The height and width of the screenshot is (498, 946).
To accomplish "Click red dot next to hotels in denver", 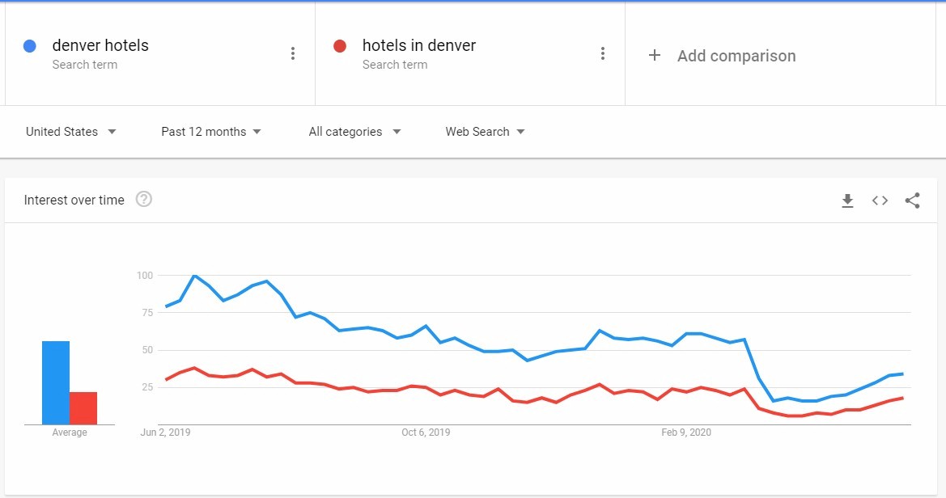I will pyautogui.click(x=340, y=46).
